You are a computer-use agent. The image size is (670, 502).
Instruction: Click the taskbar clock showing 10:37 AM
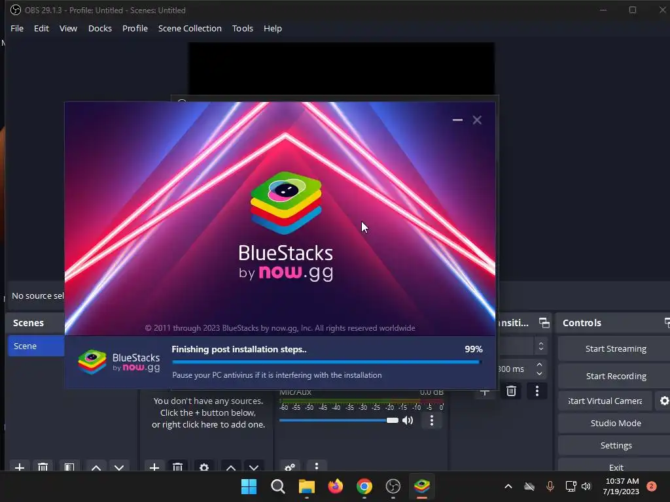[622, 486]
